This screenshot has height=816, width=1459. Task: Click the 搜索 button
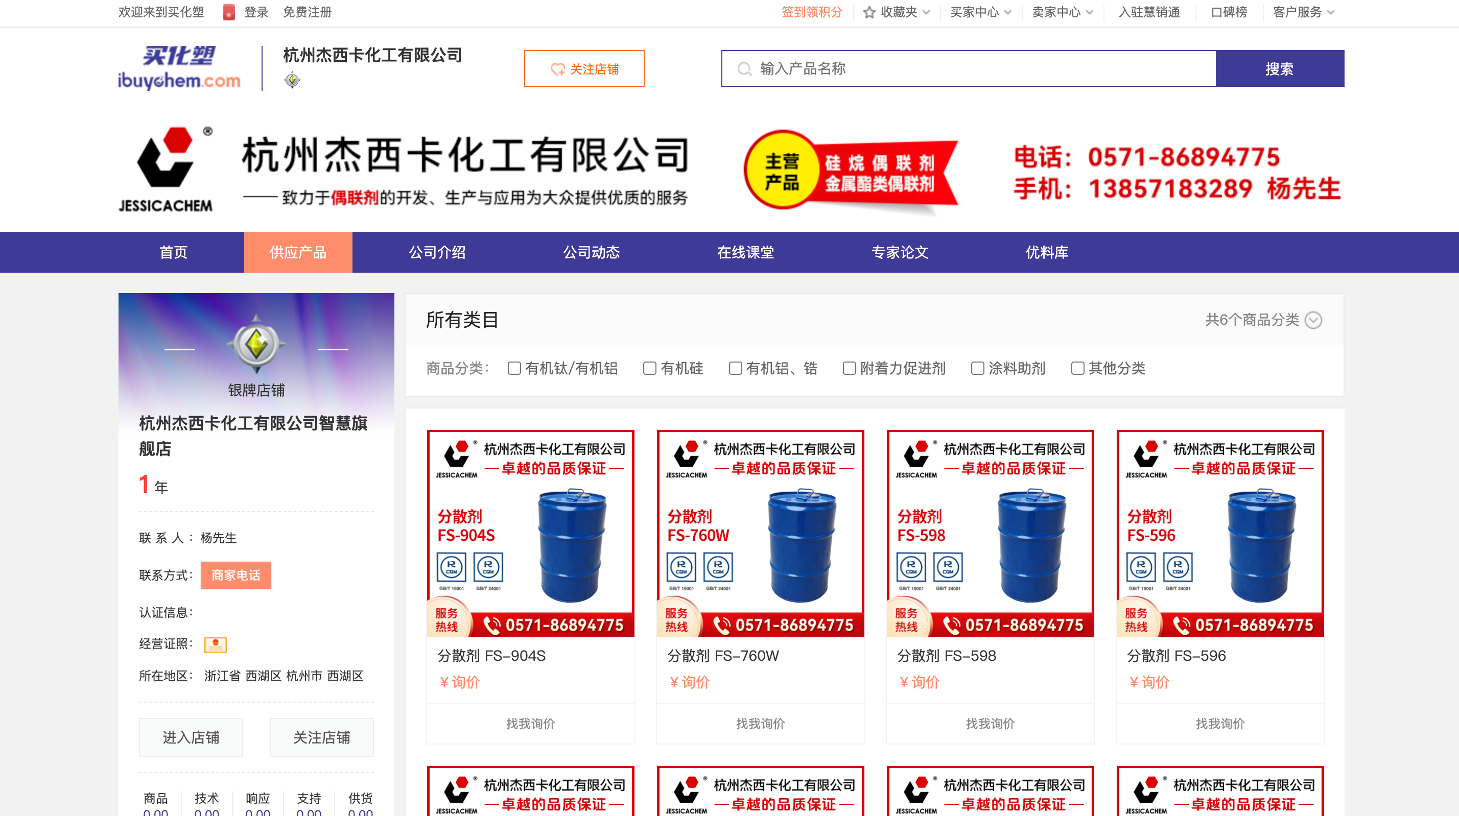1280,68
